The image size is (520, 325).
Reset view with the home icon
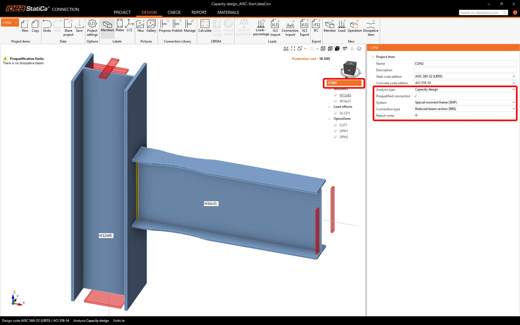359,49
